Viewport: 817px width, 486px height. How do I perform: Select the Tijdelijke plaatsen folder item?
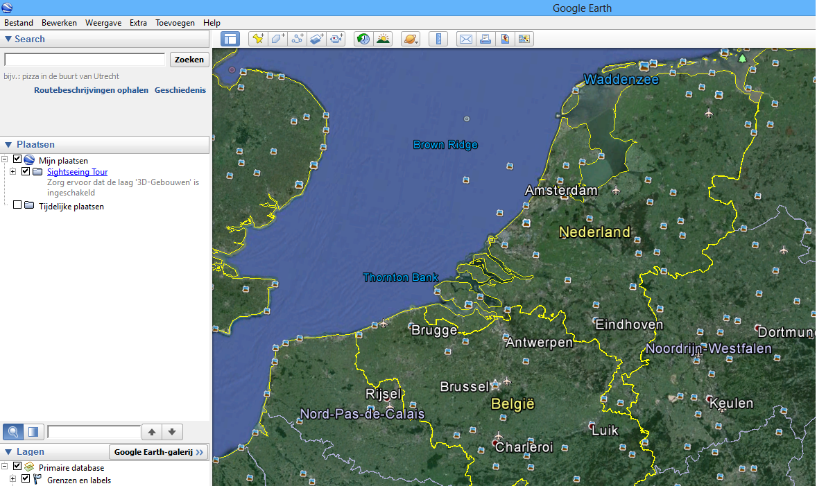pyautogui.click(x=71, y=207)
